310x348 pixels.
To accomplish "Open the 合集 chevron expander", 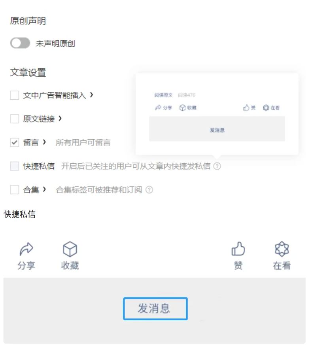I will tap(44, 189).
